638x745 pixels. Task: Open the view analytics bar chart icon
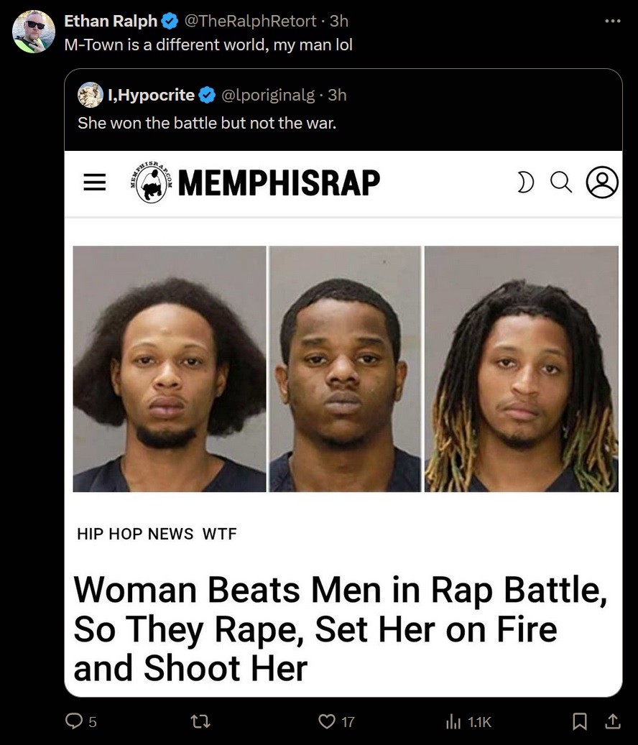pyautogui.click(x=453, y=722)
